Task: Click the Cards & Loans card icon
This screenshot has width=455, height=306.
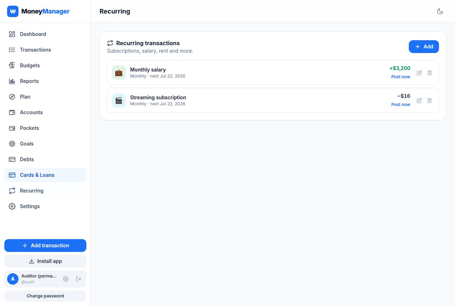Action: [12, 175]
